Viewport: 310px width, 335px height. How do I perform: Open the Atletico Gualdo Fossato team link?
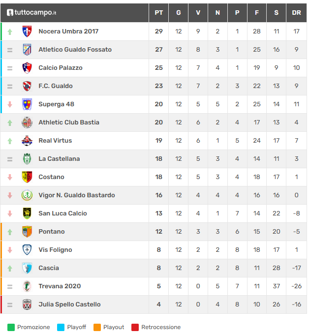(75, 50)
